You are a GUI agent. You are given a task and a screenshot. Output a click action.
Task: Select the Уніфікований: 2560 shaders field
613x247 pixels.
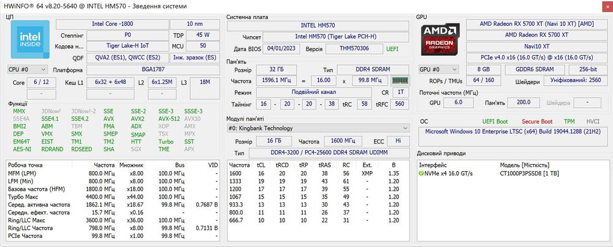point(576,81)
